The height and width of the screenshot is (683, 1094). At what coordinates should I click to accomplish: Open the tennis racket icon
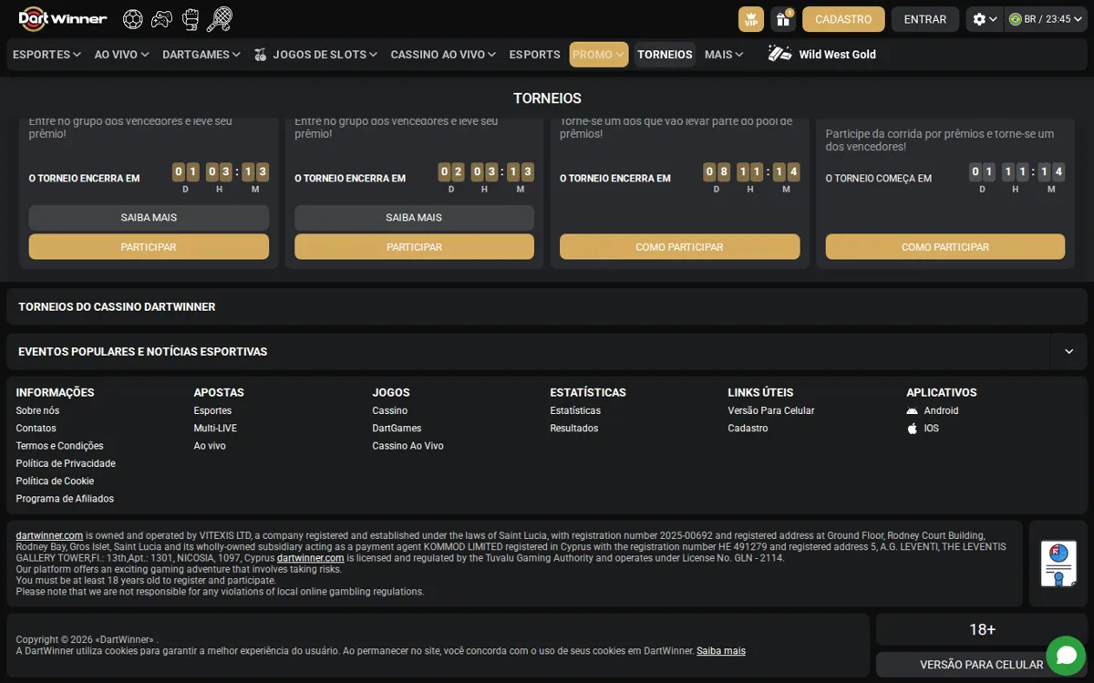(x=220, y=18)
